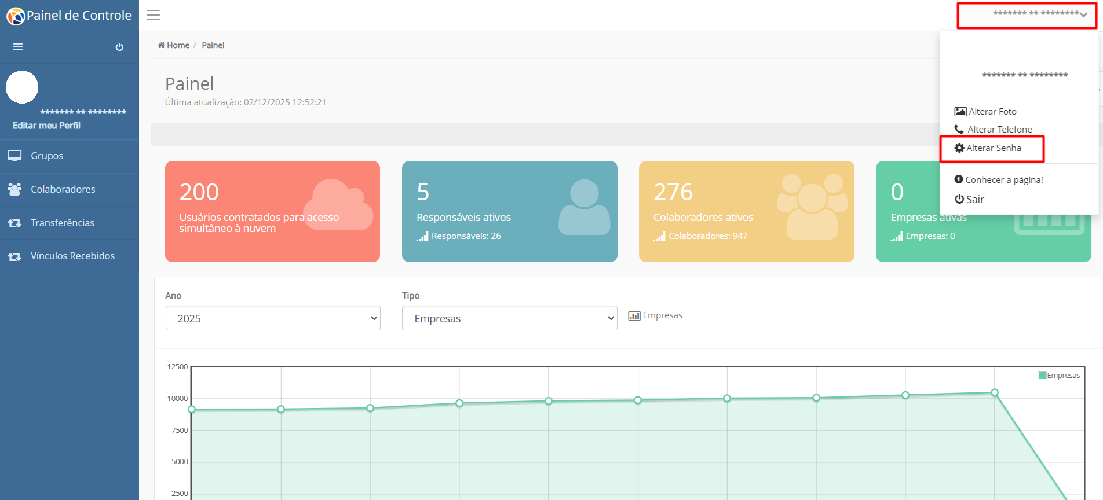Select Alterar Foto from user menu
Image resolution: width=1103 pixels, height=500 pixels.
[x=985, y=112]
